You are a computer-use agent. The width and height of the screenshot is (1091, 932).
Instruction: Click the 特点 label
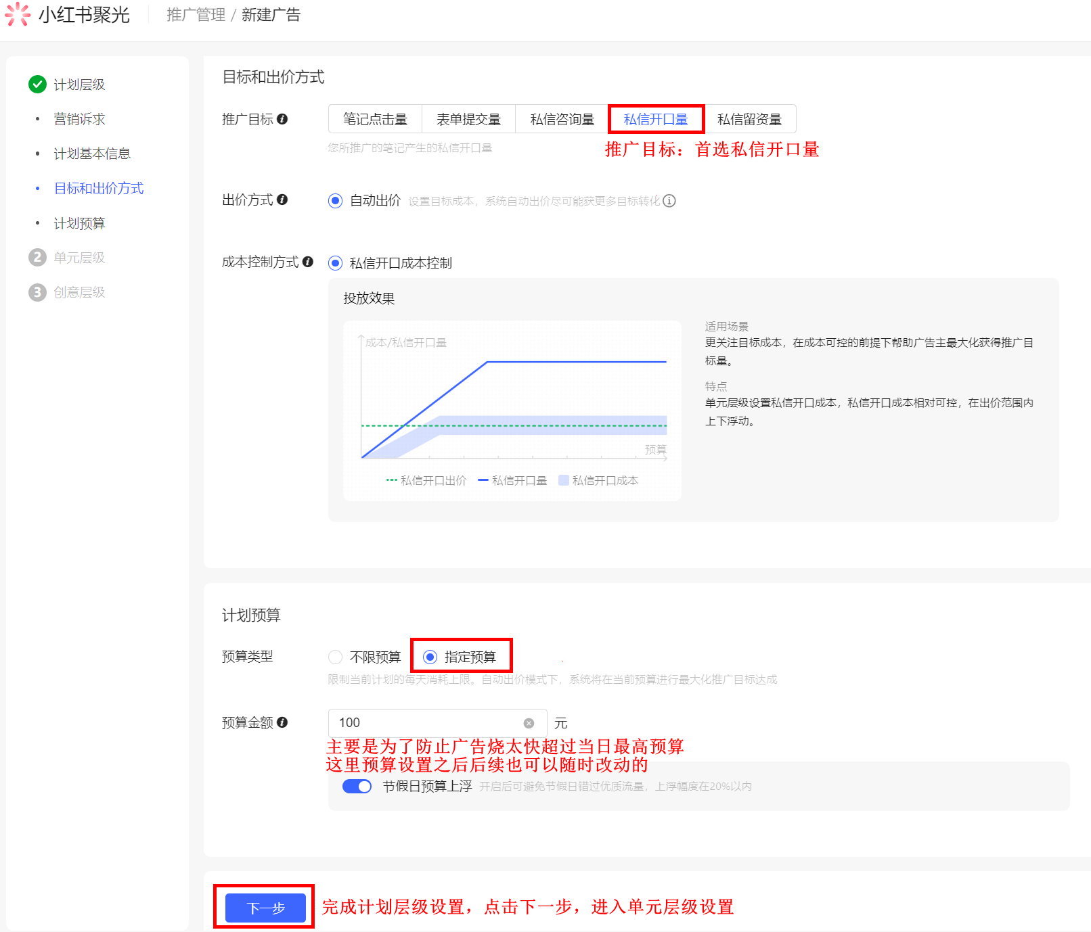[716, 386]
